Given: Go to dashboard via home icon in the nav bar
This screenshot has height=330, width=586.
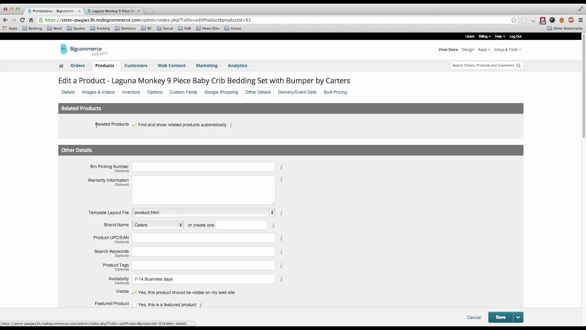Looking at the screenshot, I should (61, 66).
